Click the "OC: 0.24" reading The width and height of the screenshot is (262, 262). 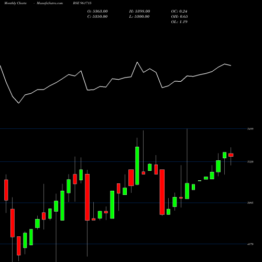179,12
